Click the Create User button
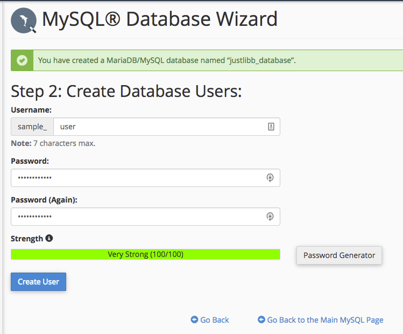This screenshot has height=334, width=403. 38,282
